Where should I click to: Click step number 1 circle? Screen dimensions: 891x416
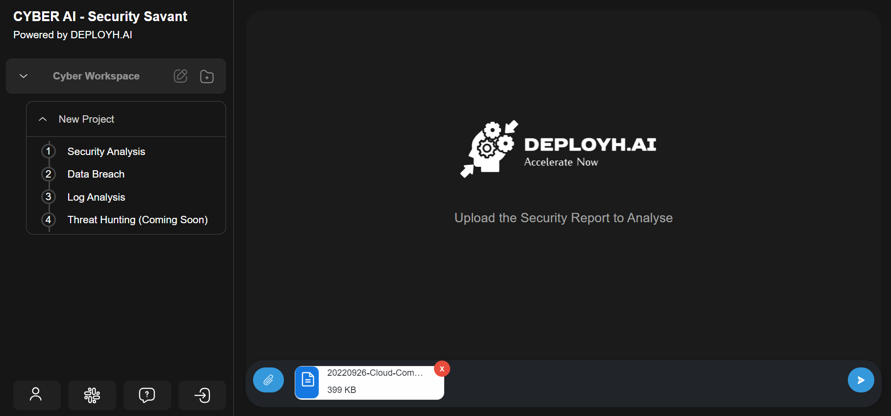(48, 151)
